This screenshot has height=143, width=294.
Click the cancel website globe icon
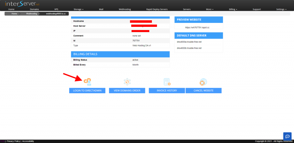[204, 82]
